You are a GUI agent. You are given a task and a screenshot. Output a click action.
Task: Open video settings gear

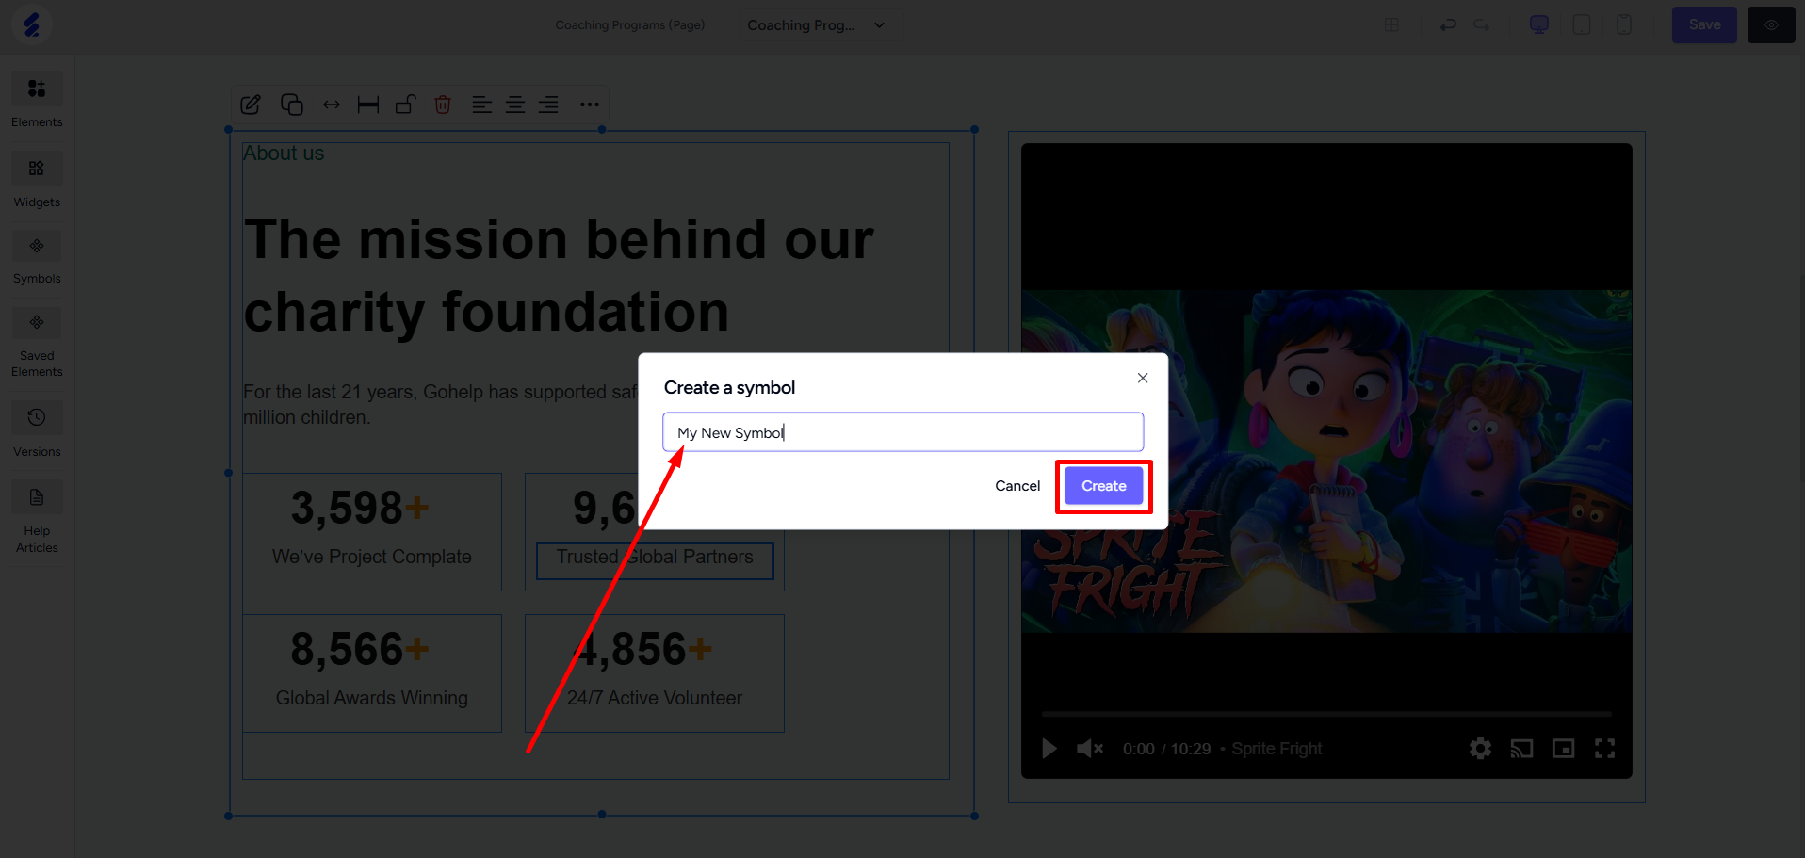[1480, 749]
